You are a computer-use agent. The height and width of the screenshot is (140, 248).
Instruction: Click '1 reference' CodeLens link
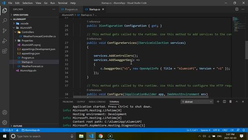pyautogui.click(x=93, y=22)
